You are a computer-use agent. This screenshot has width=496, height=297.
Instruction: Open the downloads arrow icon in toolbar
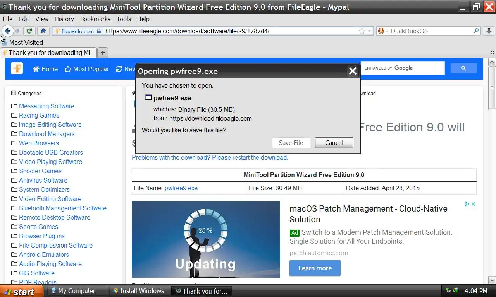[x=489, y=31]
